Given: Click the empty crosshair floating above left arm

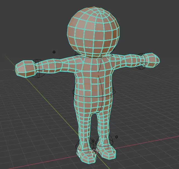Looking at the screenshot, I should (x=54, y=52).
